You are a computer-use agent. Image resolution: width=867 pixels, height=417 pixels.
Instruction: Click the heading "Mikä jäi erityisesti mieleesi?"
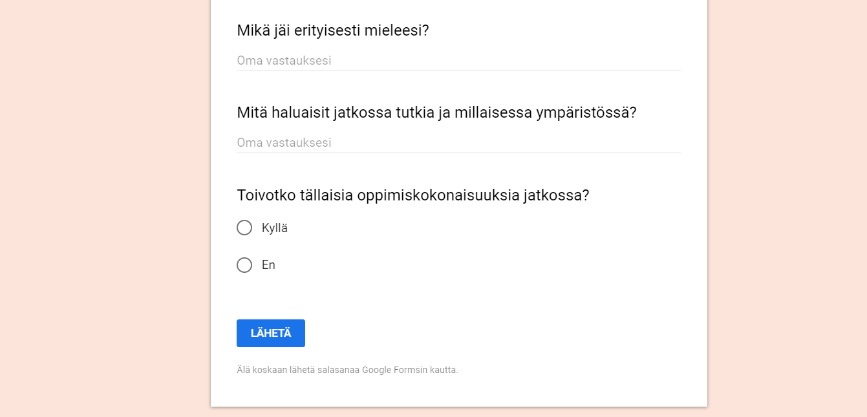point(333,30)
